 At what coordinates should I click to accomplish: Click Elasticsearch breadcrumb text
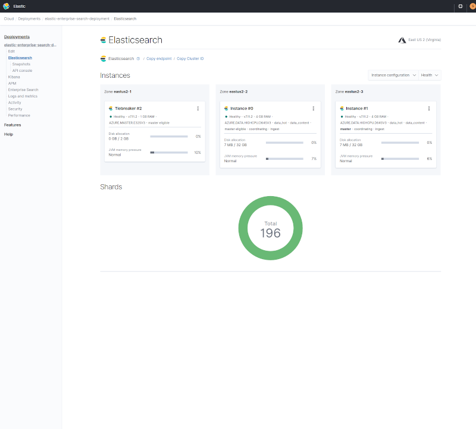pos(125,19)
